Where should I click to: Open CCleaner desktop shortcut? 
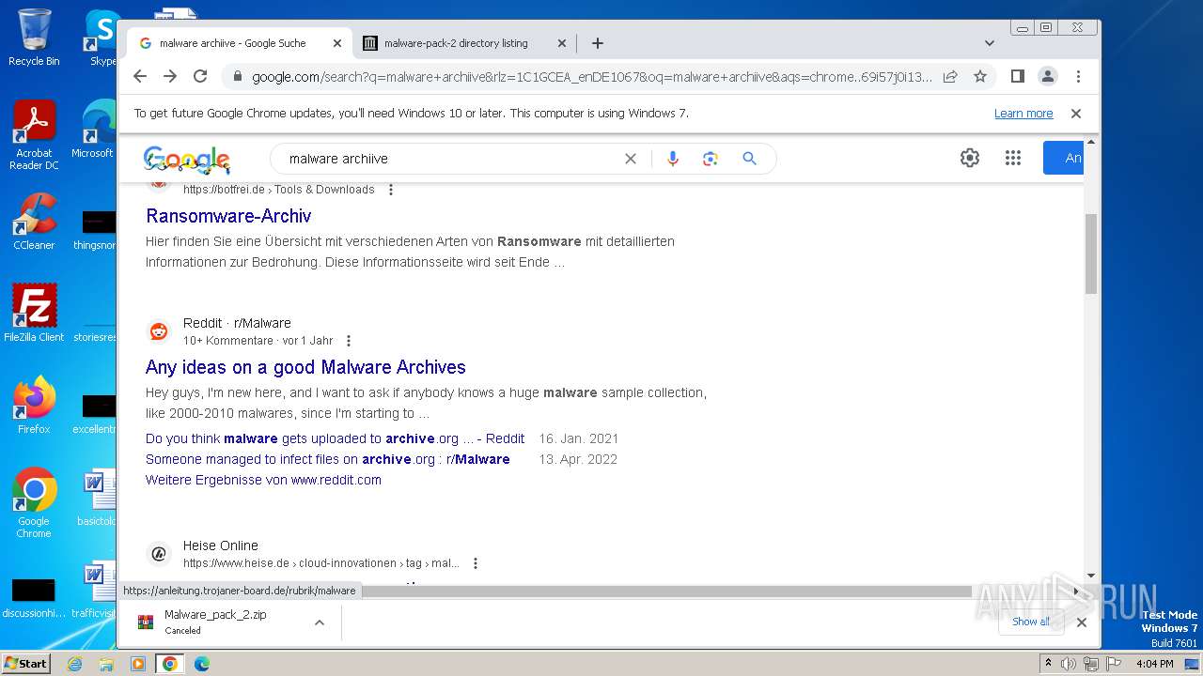pos(34,222)
